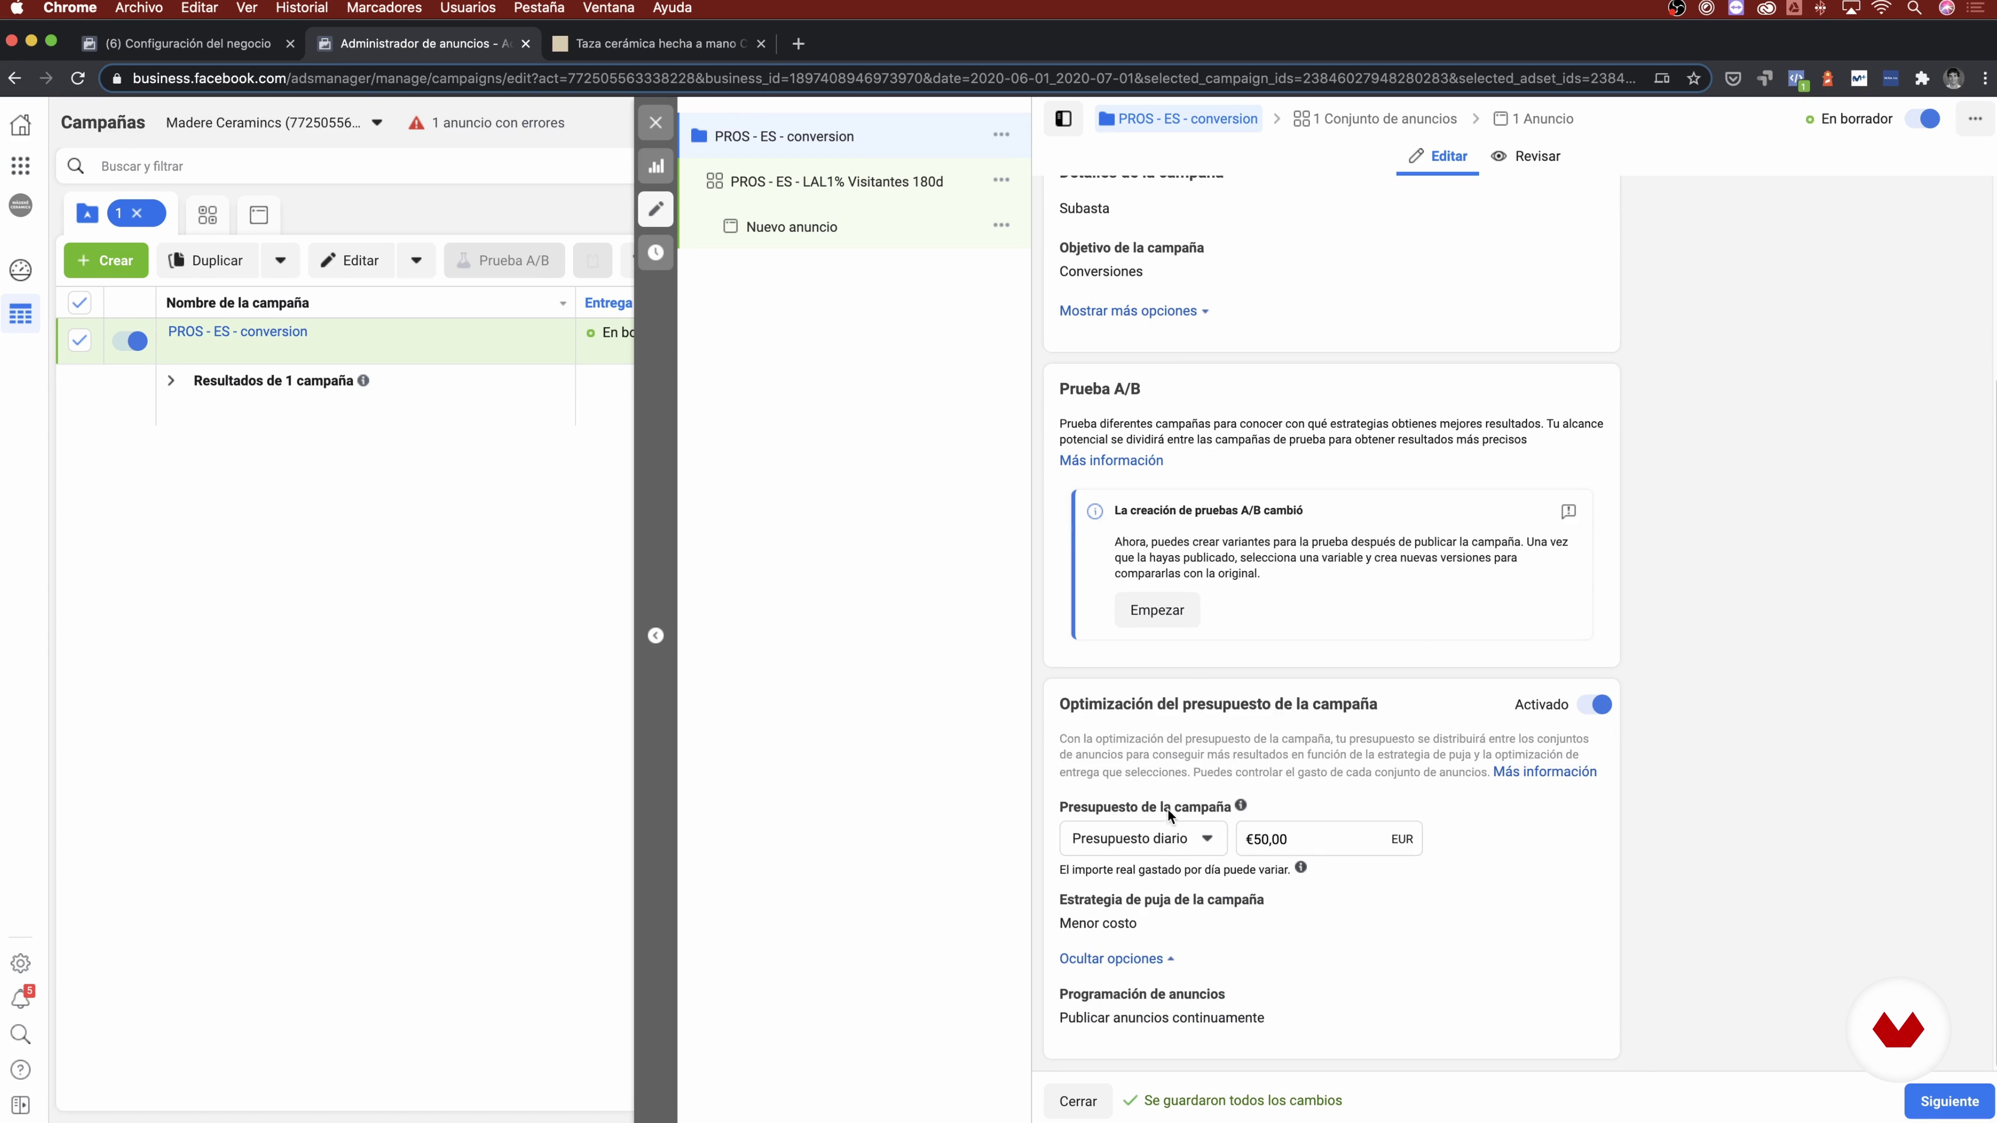Open the all tools grid menu icon
Viewport: 1997px width, 1123px height.
[x=21, y=165]
